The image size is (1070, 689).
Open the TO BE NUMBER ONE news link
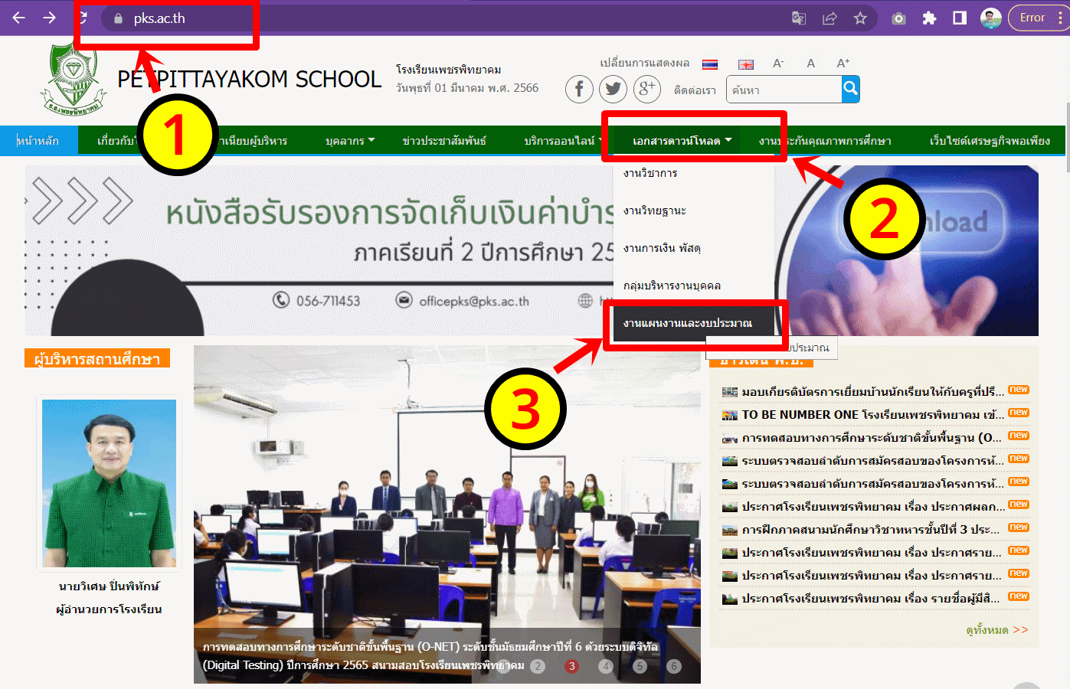pos(872,415)
